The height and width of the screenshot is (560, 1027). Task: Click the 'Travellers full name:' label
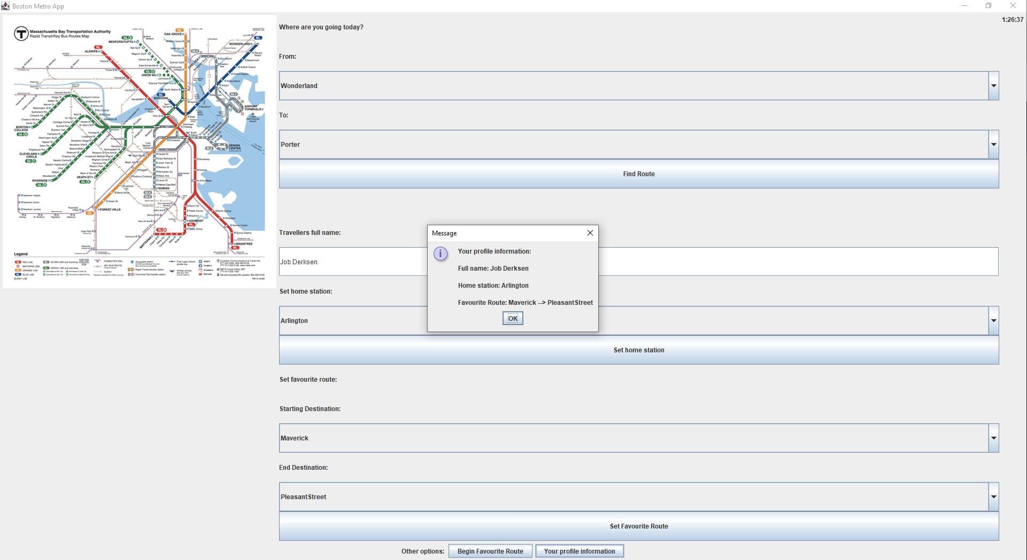pyautogui.click(x=310, y=233)
